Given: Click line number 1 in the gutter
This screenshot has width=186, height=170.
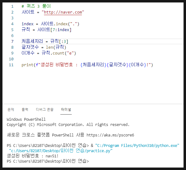Looking at the screenshot, I should (12, 6).
